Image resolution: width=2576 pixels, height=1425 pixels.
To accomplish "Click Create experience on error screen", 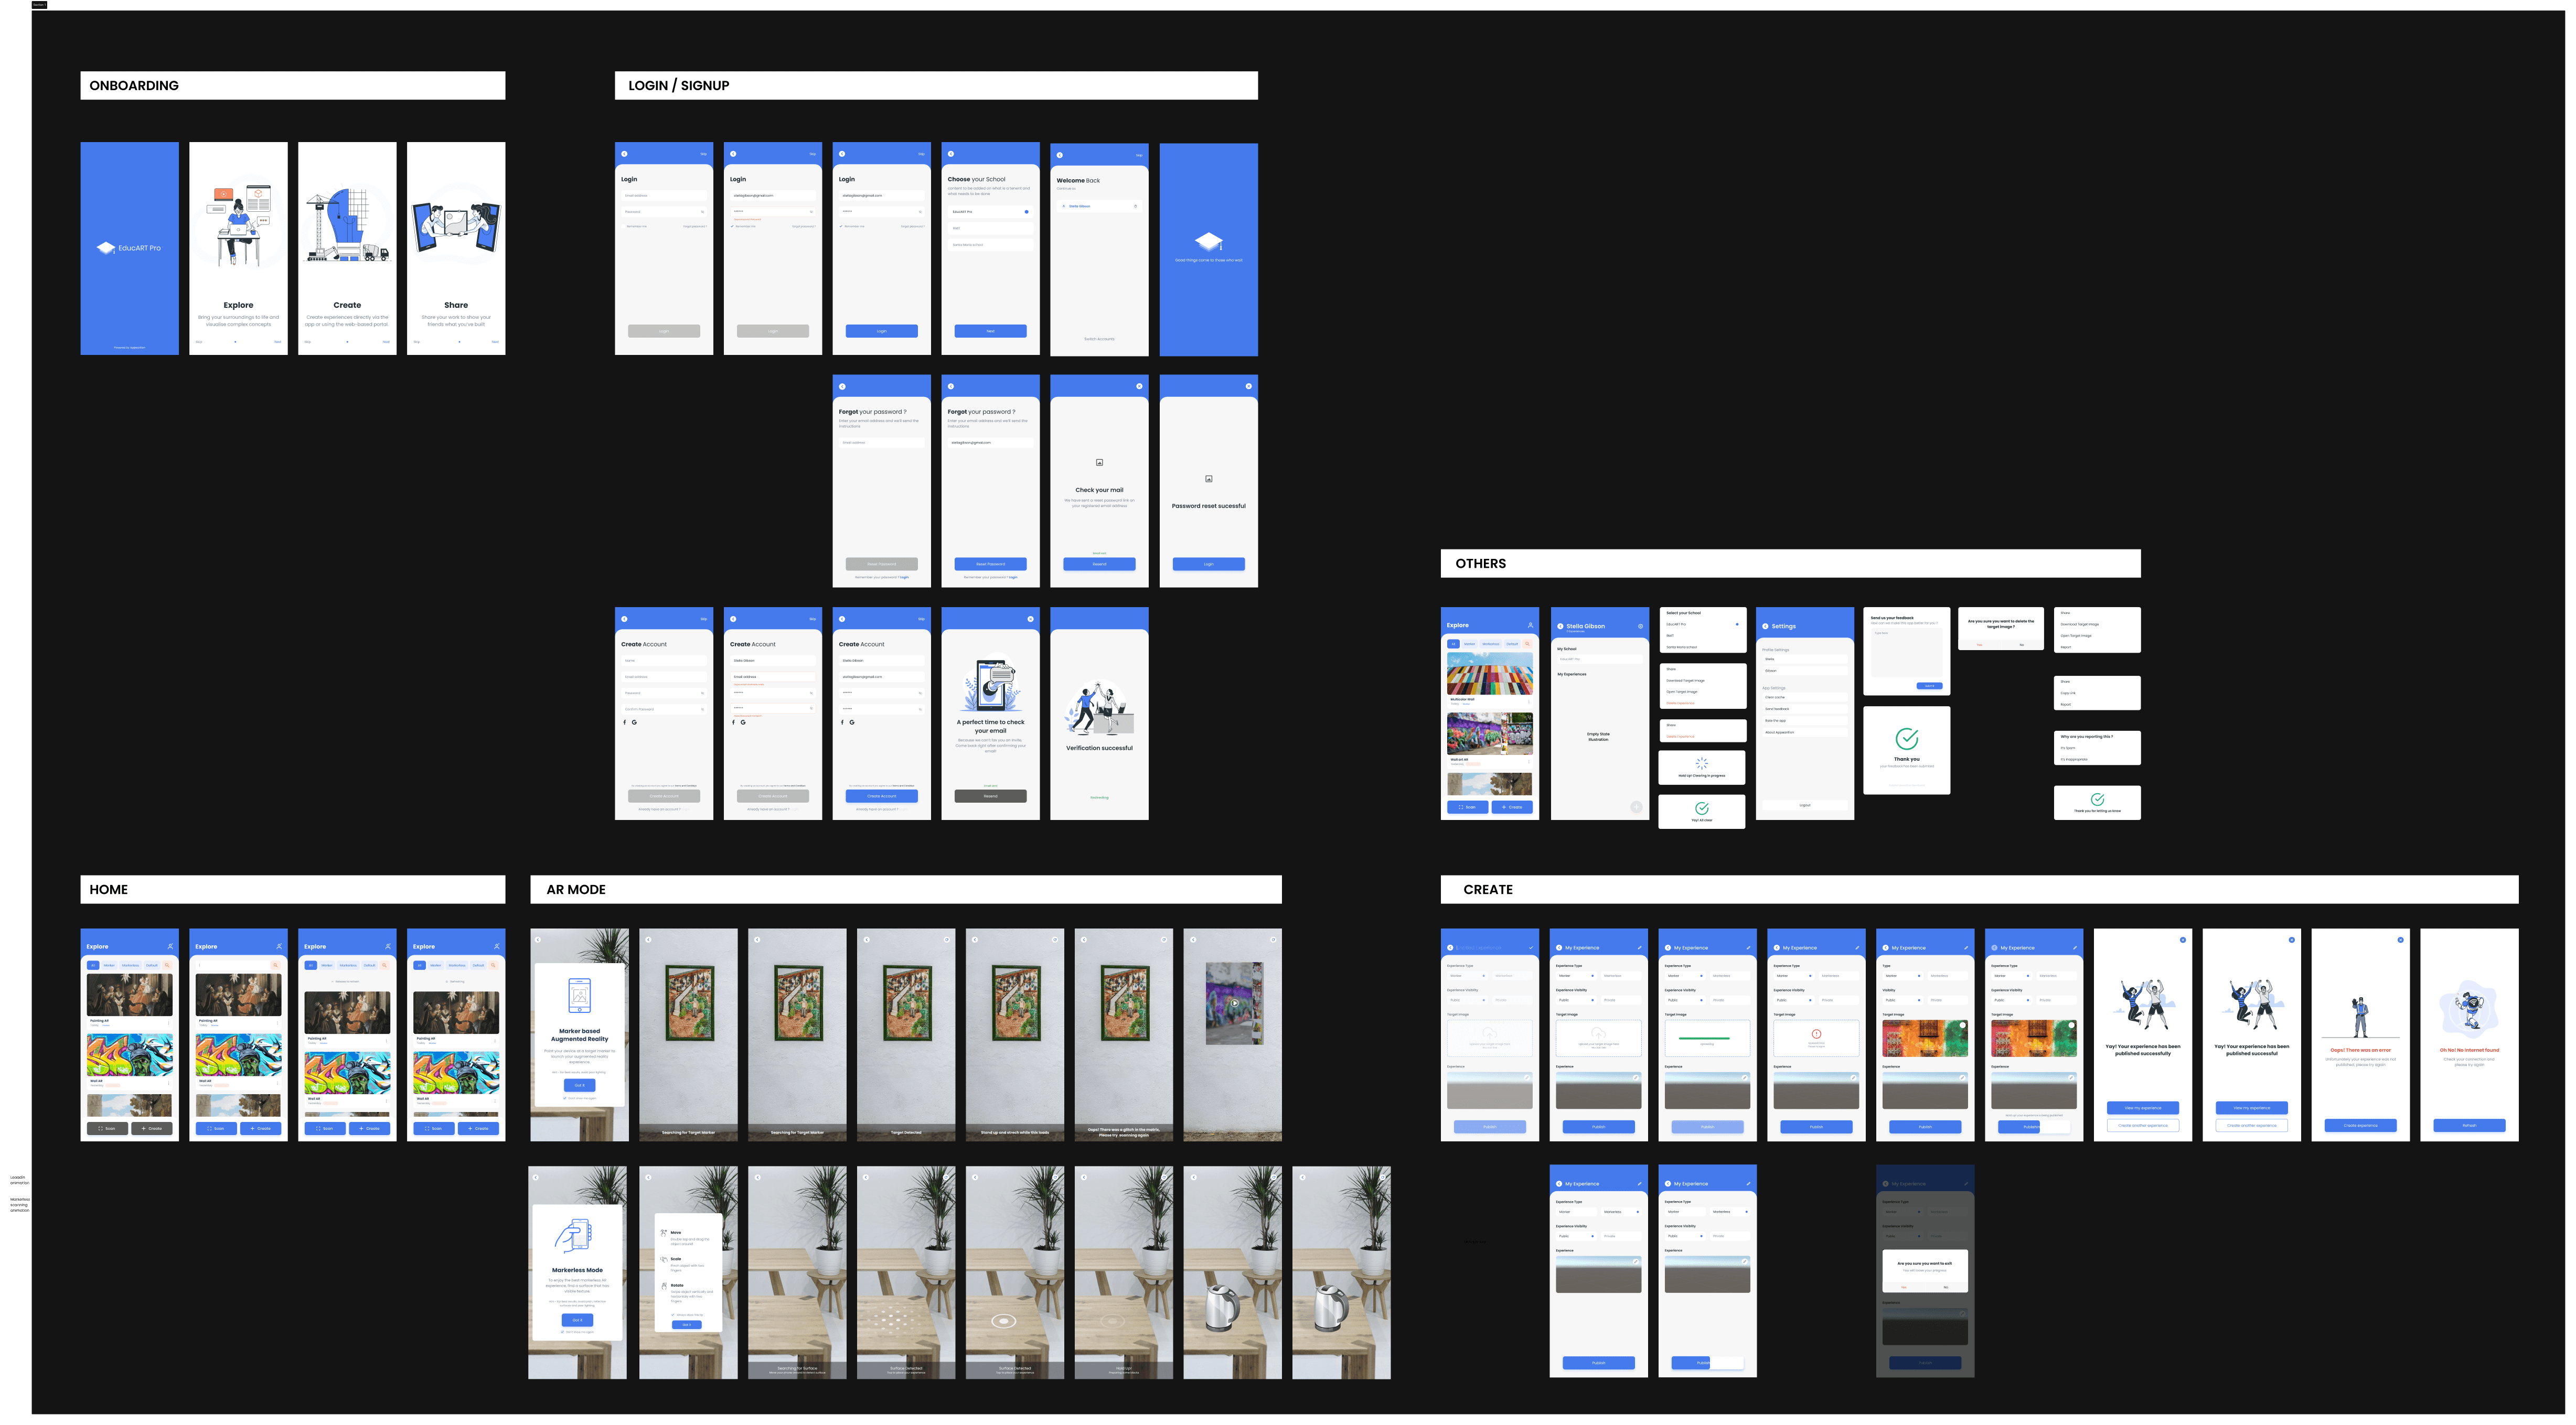I will pyautogui.click(x=2360, y=1125).
